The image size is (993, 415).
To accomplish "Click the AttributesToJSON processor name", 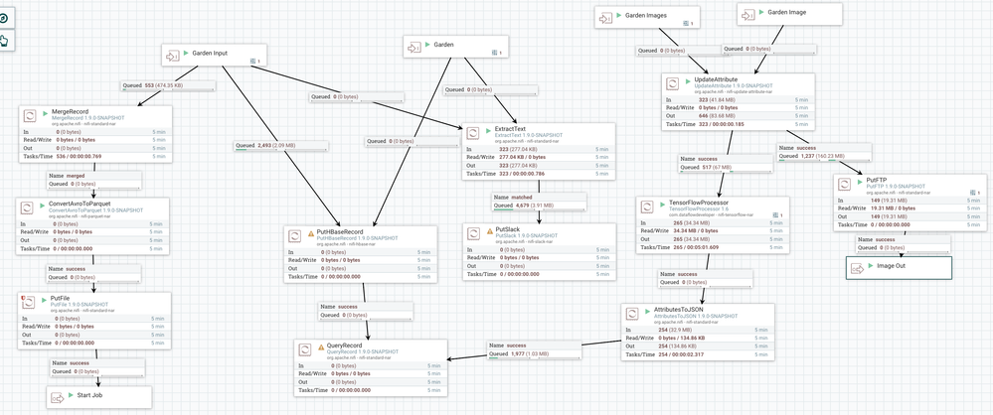I will coord(678,310).
